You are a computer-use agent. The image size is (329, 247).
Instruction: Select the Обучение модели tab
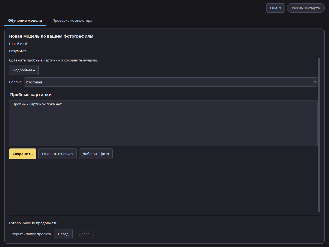pyautogui.click(x=25, y=21)
